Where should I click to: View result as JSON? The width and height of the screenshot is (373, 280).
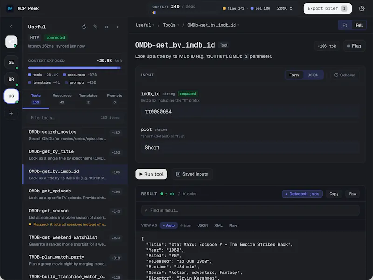(x=203, y=225)
